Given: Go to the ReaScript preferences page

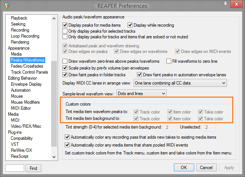Looking at the screenshot, I should (20, 156).
